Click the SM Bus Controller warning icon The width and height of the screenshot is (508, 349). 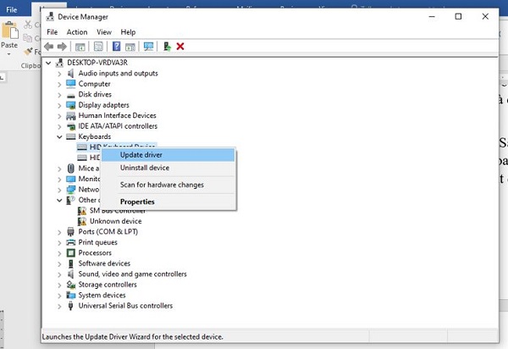coord(82,211)
